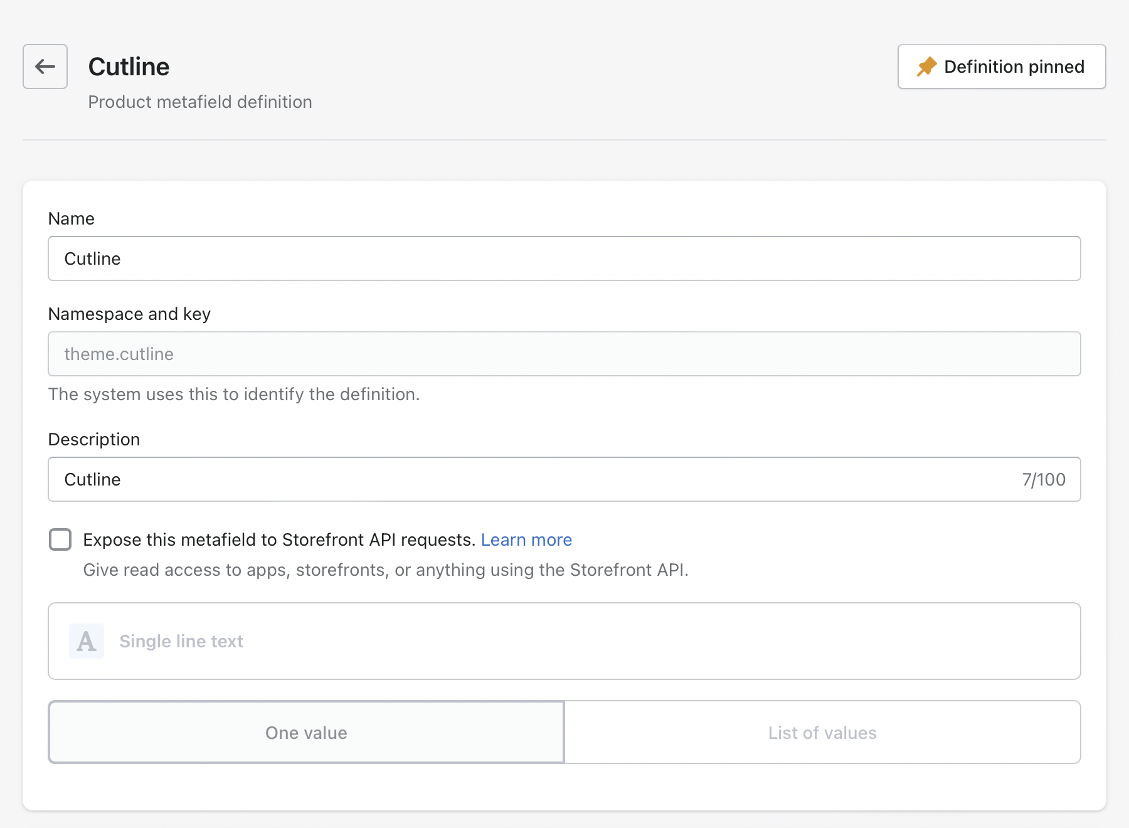
Task: Click the 7/100 character counter
Action: pyautogui.click(x=1043, y=479)
